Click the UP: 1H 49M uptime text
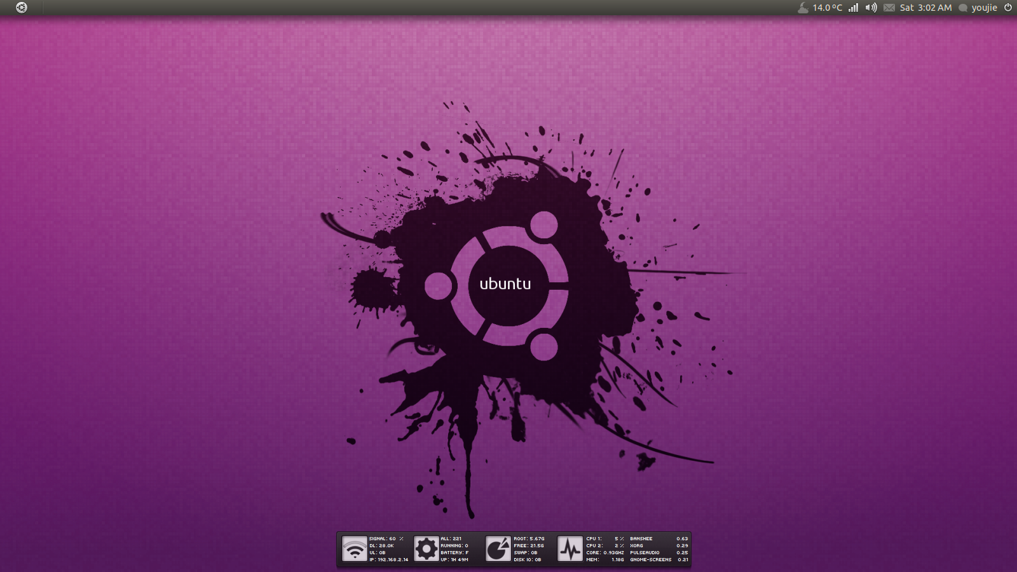Image resolution: width=1017 pixels, height=572 pixels. [454, 559]
